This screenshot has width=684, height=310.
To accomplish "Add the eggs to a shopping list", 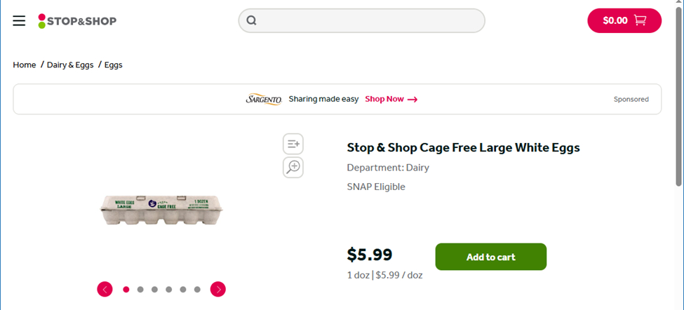I will pos(293,144).
